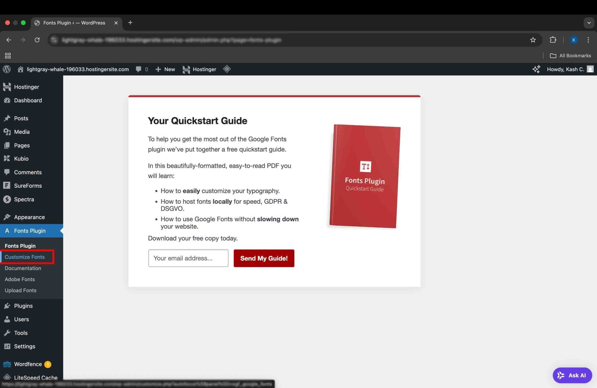Open Wordfence from the sidebar

coord(7,364)
